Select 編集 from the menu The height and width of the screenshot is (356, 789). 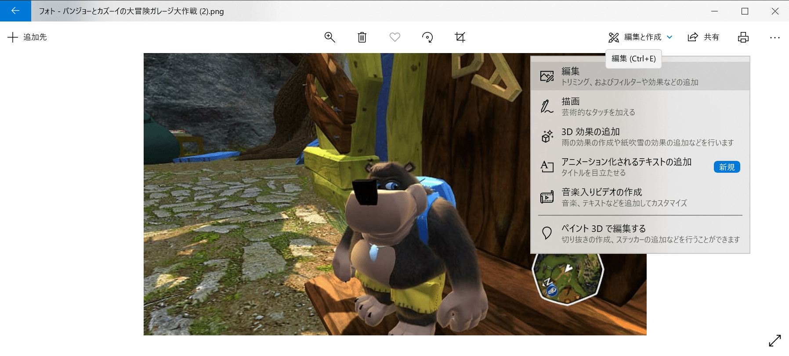(640, 76)
